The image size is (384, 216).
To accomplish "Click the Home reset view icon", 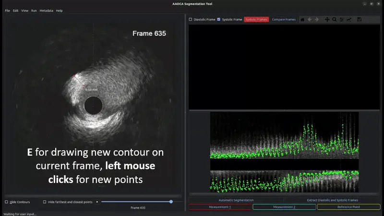I will [x=302, y=20].
